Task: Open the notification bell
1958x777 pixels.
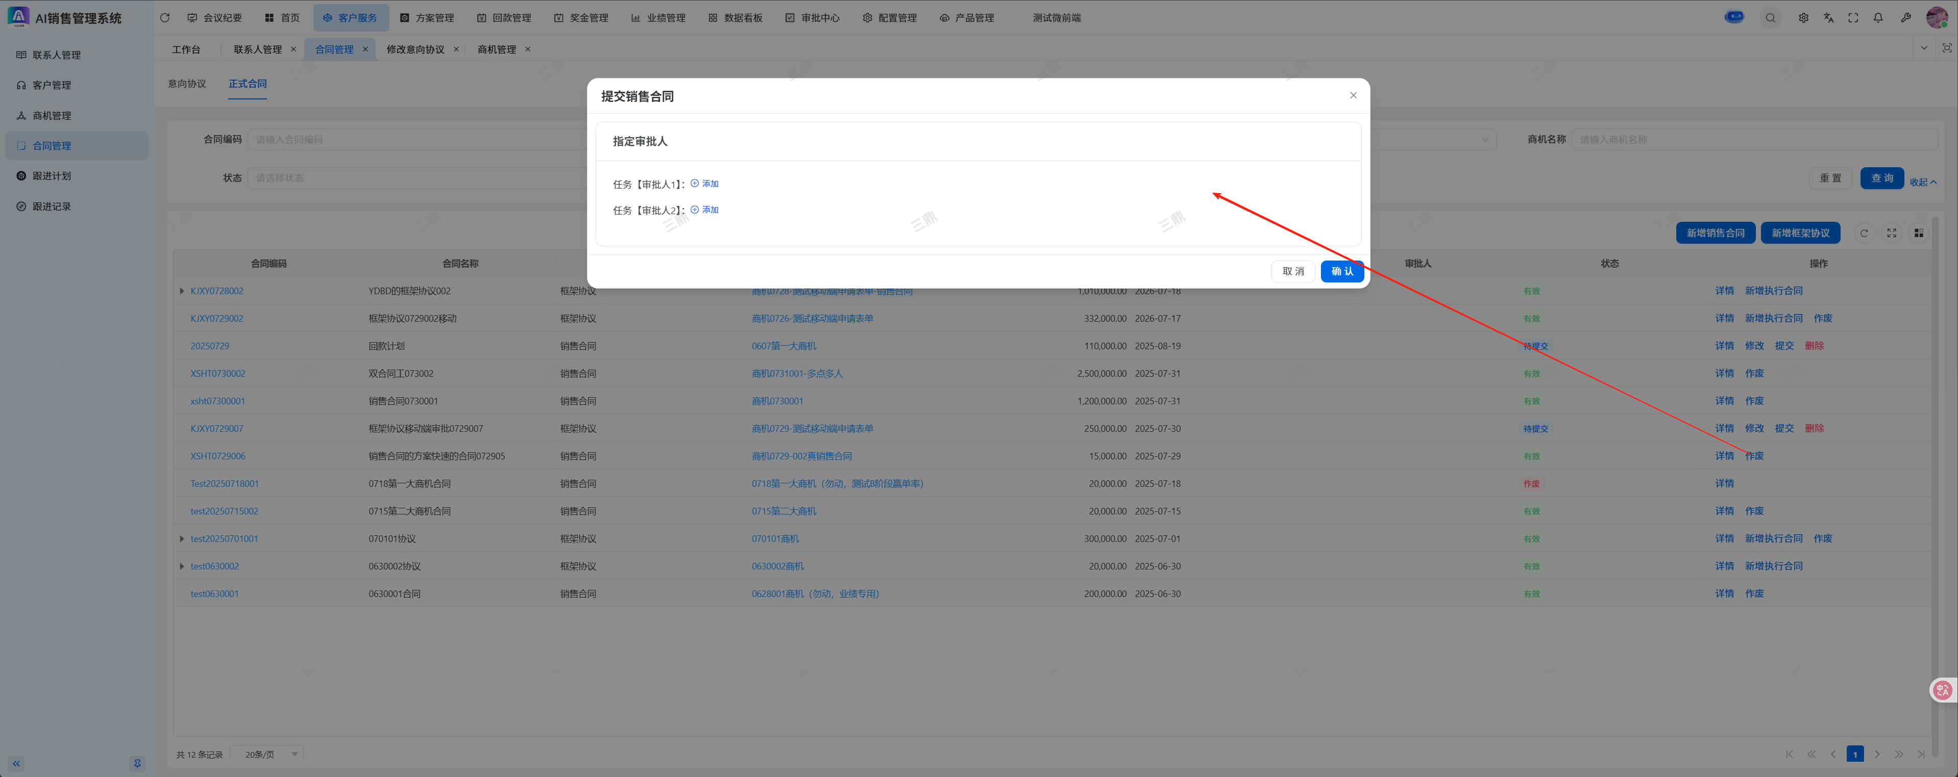Action: pos(1878,17)
